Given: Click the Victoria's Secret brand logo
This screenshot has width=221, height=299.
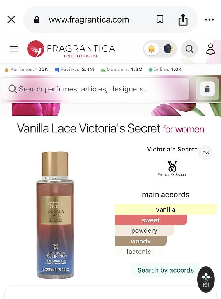Looking at the screenshot, I should pos(172,168).
